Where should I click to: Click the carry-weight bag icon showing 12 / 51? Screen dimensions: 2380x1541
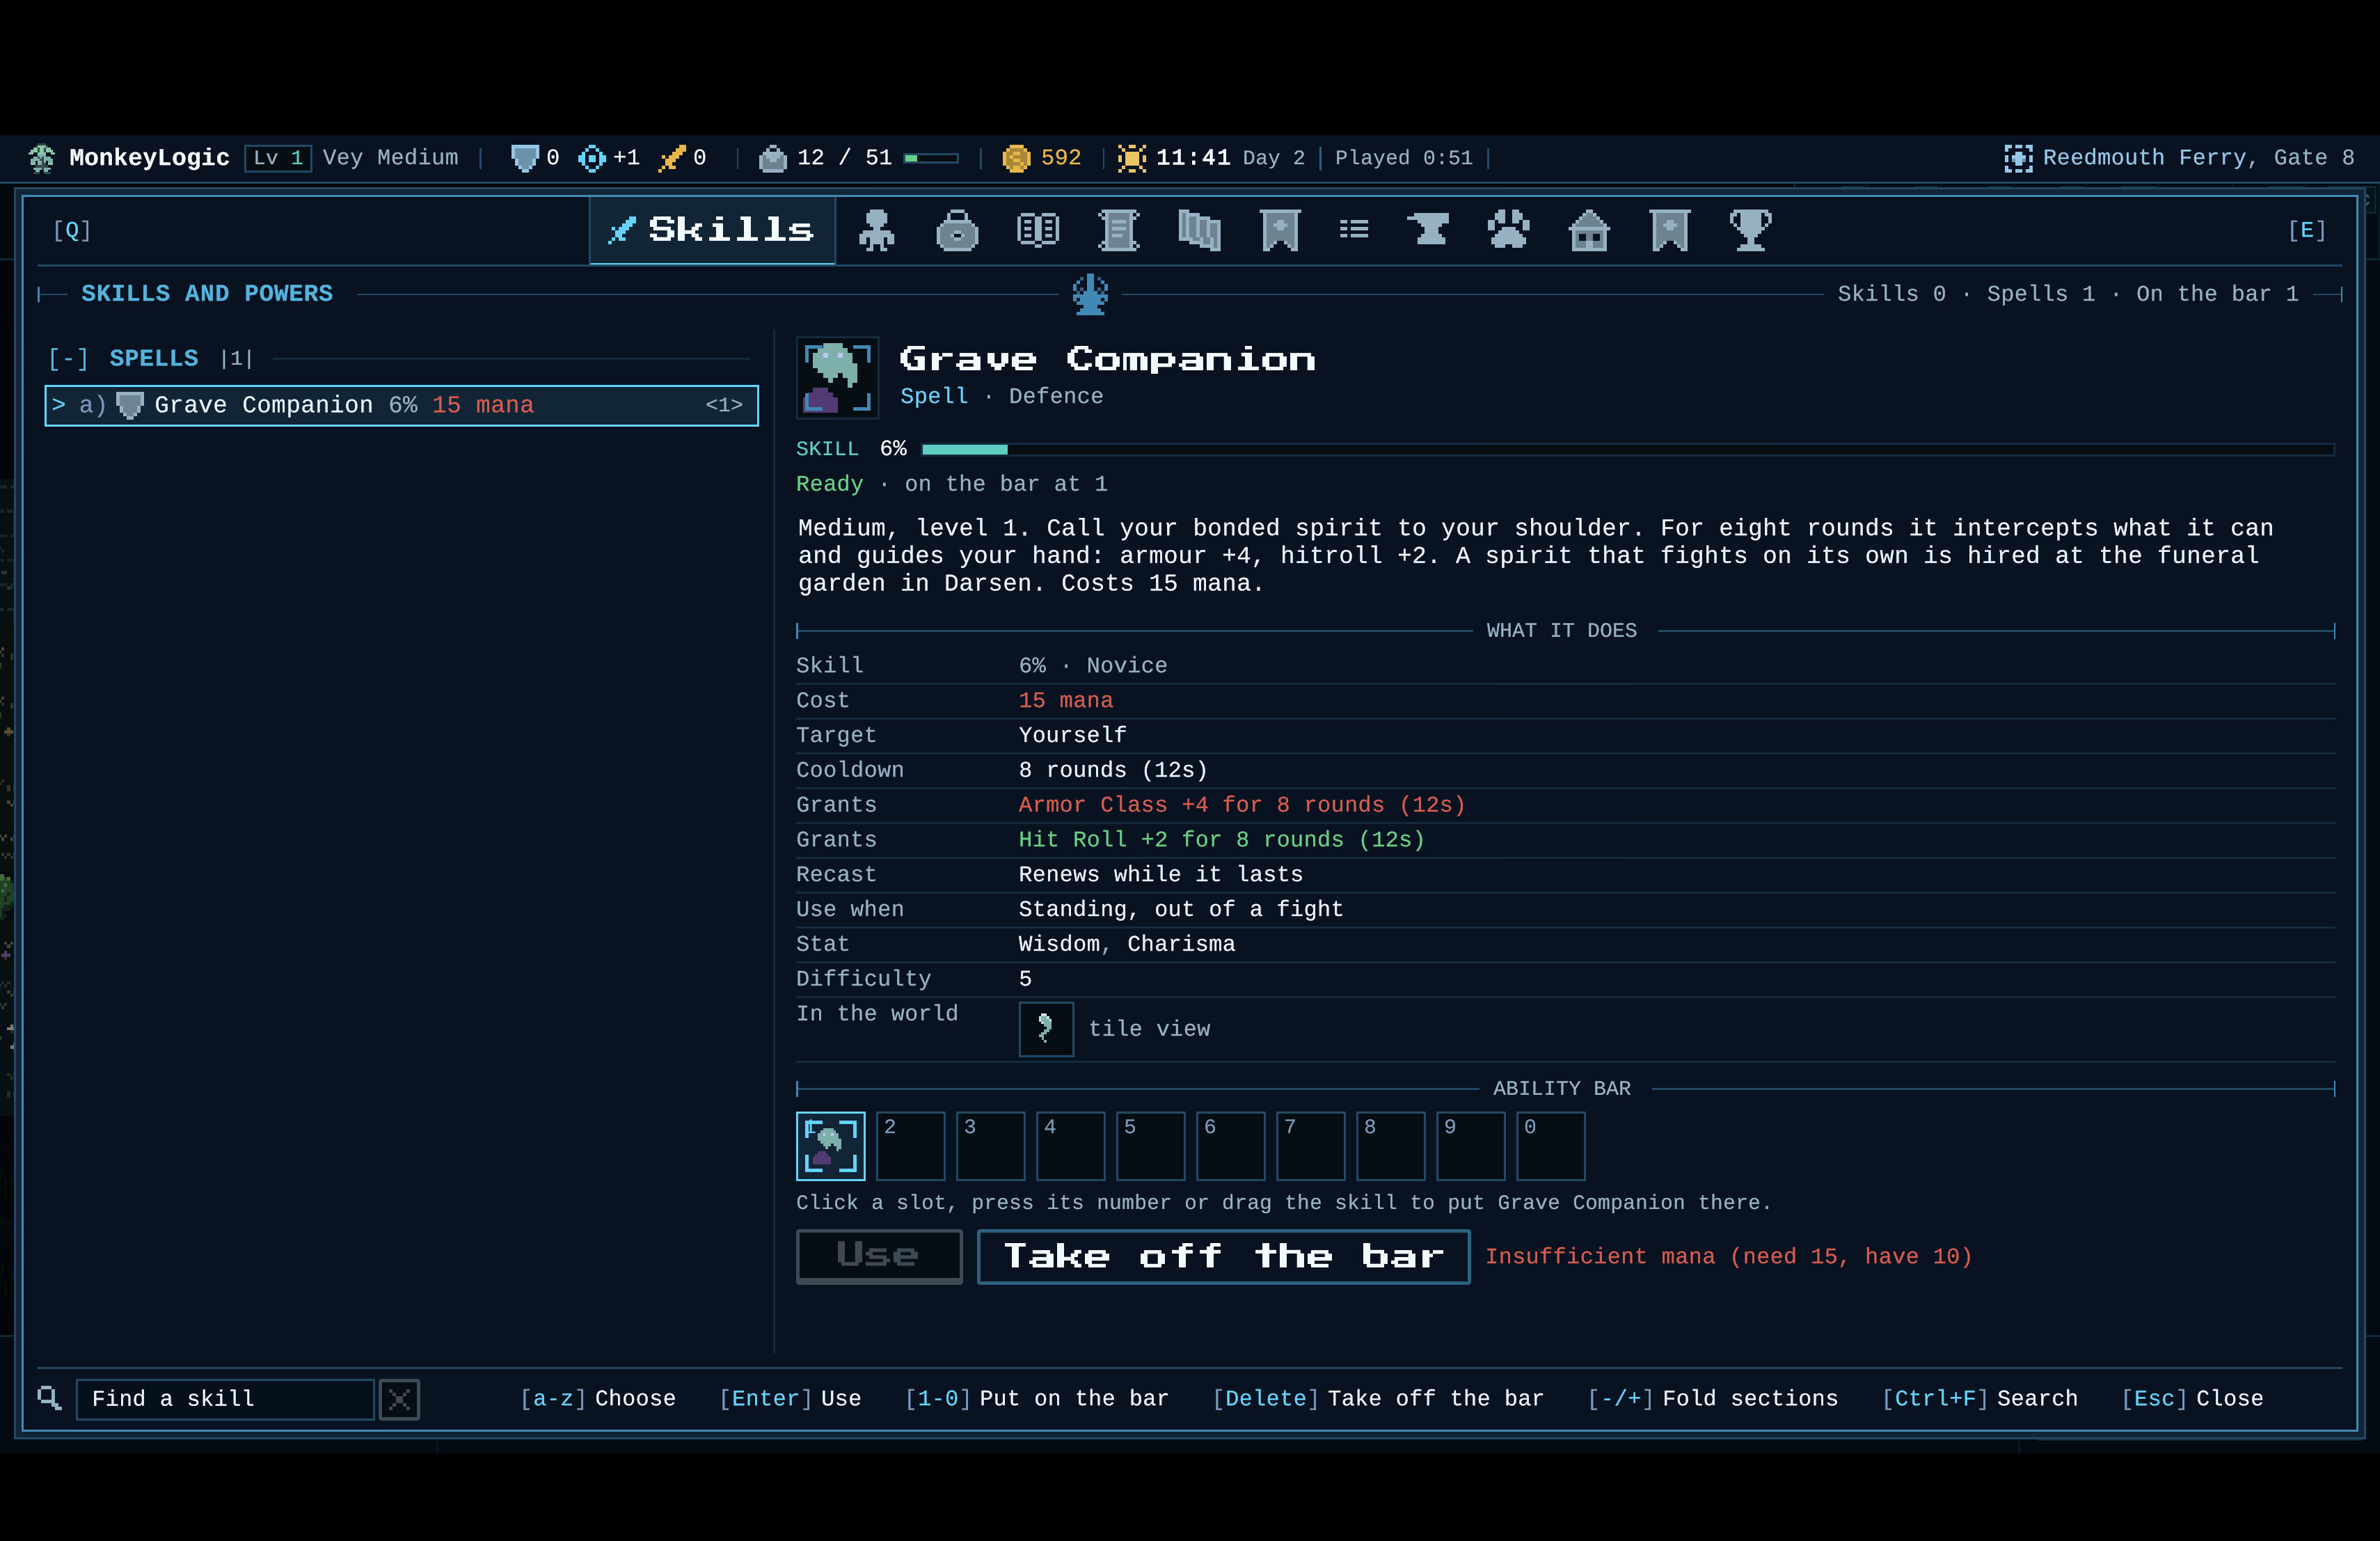772,158
